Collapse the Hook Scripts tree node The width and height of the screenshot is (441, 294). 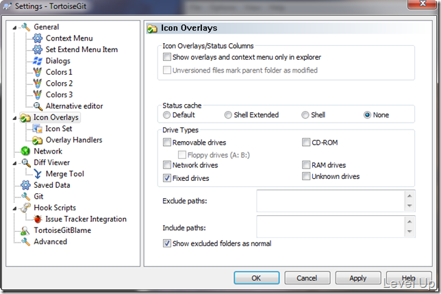[x=14, y=209]
